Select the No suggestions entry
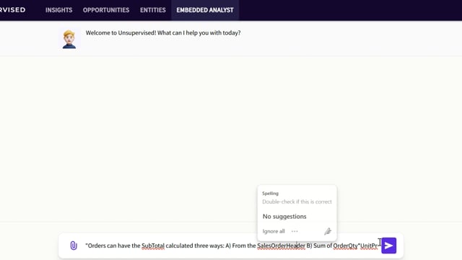This screenshot has height=260, width=462. (x=284, y=217)
